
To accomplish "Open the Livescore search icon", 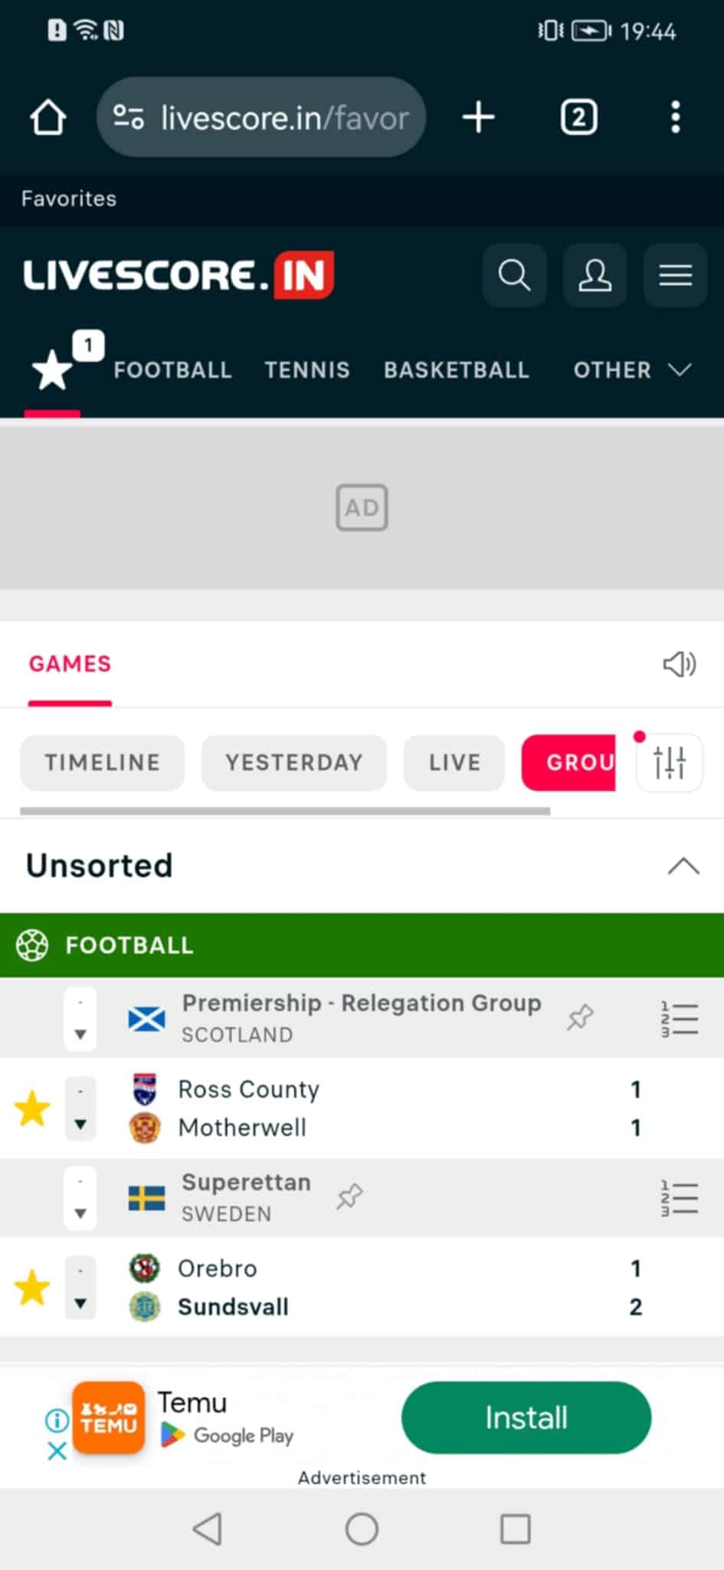I will (514, 274).
